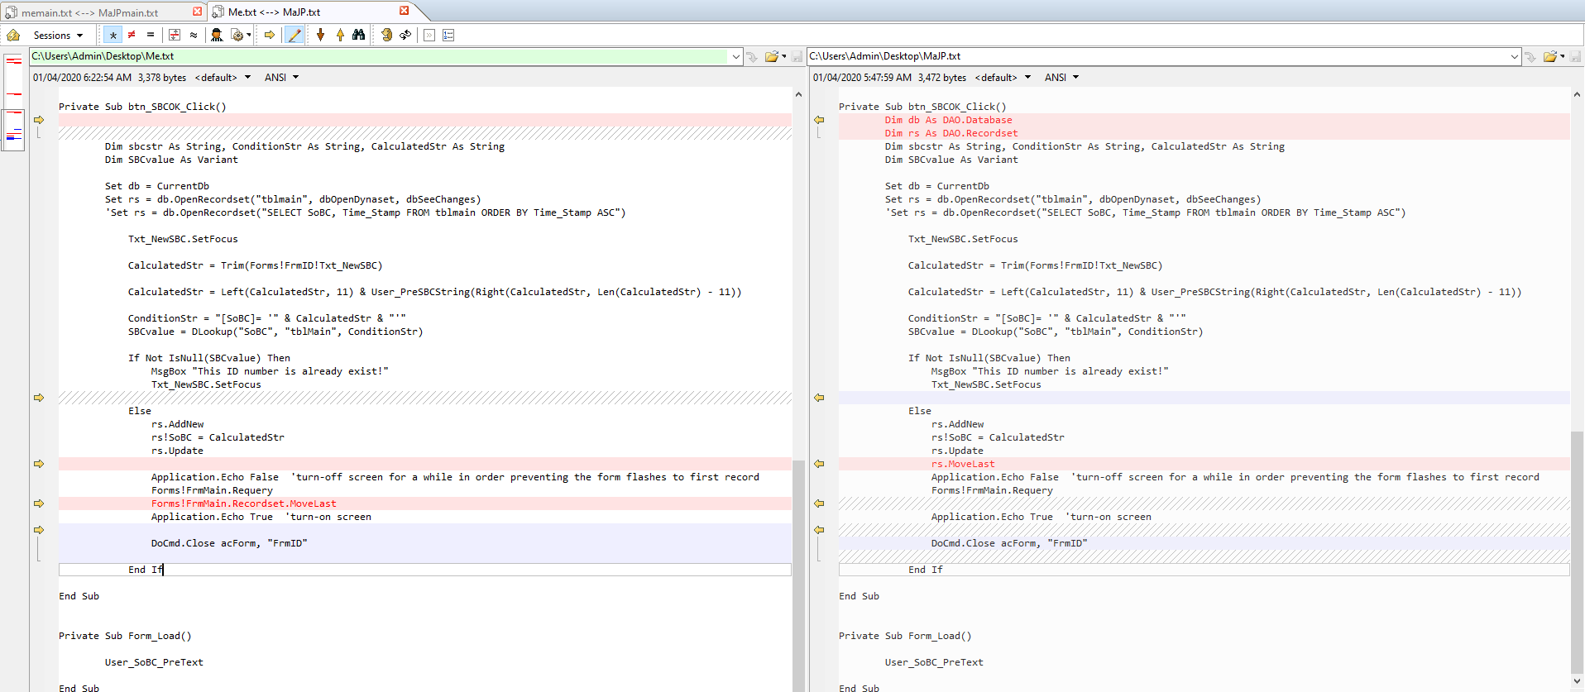Click the left file path field Me.txt
The width and height of the screenshot is (1585, 692).
pyautogui.click(x=379, y=56)
